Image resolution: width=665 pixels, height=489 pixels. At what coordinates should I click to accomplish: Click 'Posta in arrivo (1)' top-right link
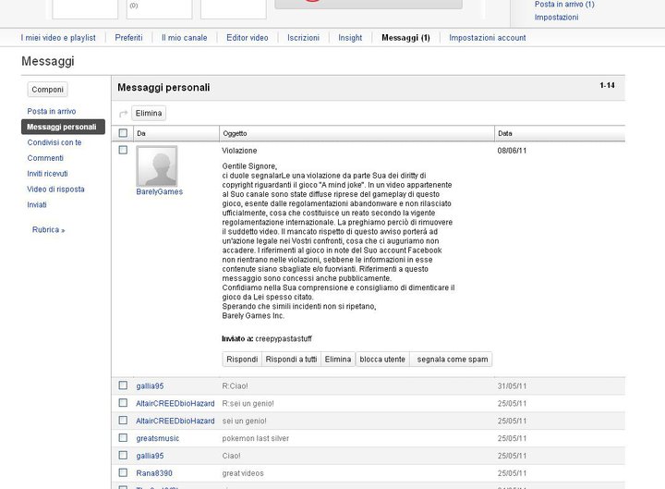(564, 5)
